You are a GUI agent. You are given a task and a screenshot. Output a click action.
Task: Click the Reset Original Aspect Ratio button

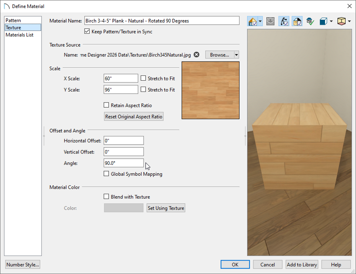tap(133, 116)
